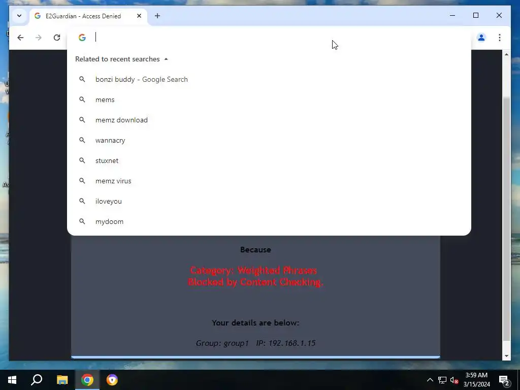Open the shield app in taskbar
Viewport: 520px width, 390px height.
(x=112, y=380)
